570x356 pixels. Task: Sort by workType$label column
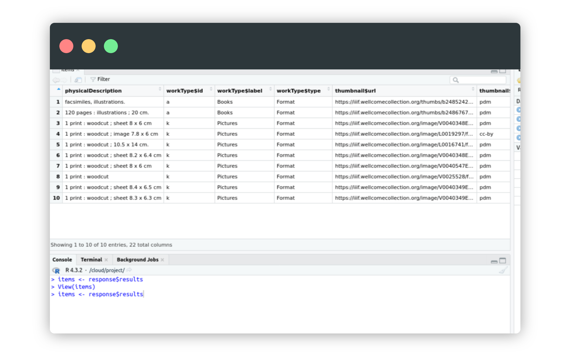tap(244, 91)
